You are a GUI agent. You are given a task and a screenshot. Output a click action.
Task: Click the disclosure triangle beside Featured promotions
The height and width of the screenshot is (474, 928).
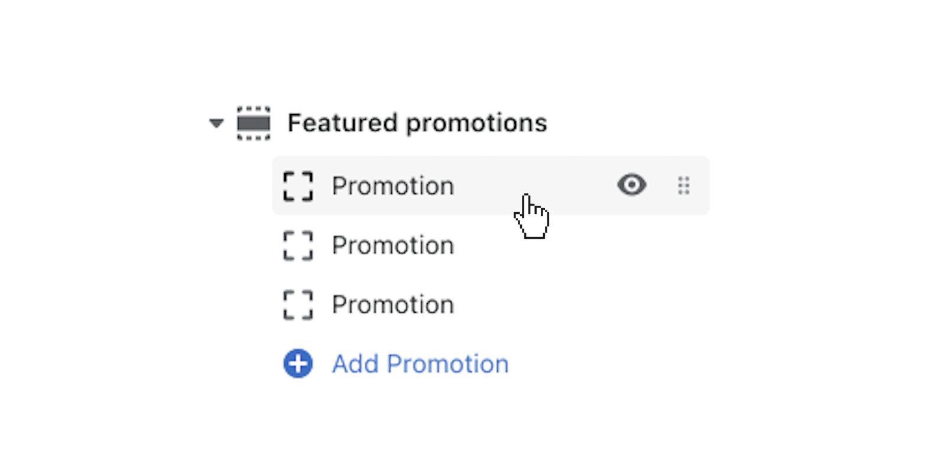coord(216,123)
